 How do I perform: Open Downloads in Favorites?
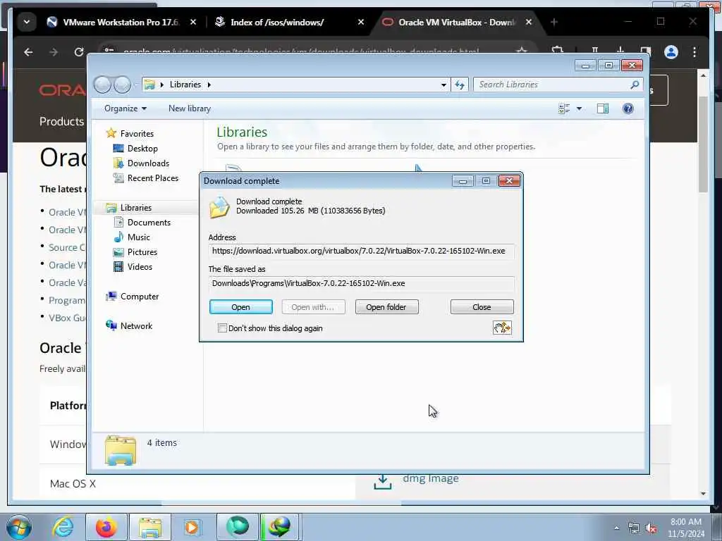(x=148, y=163)
